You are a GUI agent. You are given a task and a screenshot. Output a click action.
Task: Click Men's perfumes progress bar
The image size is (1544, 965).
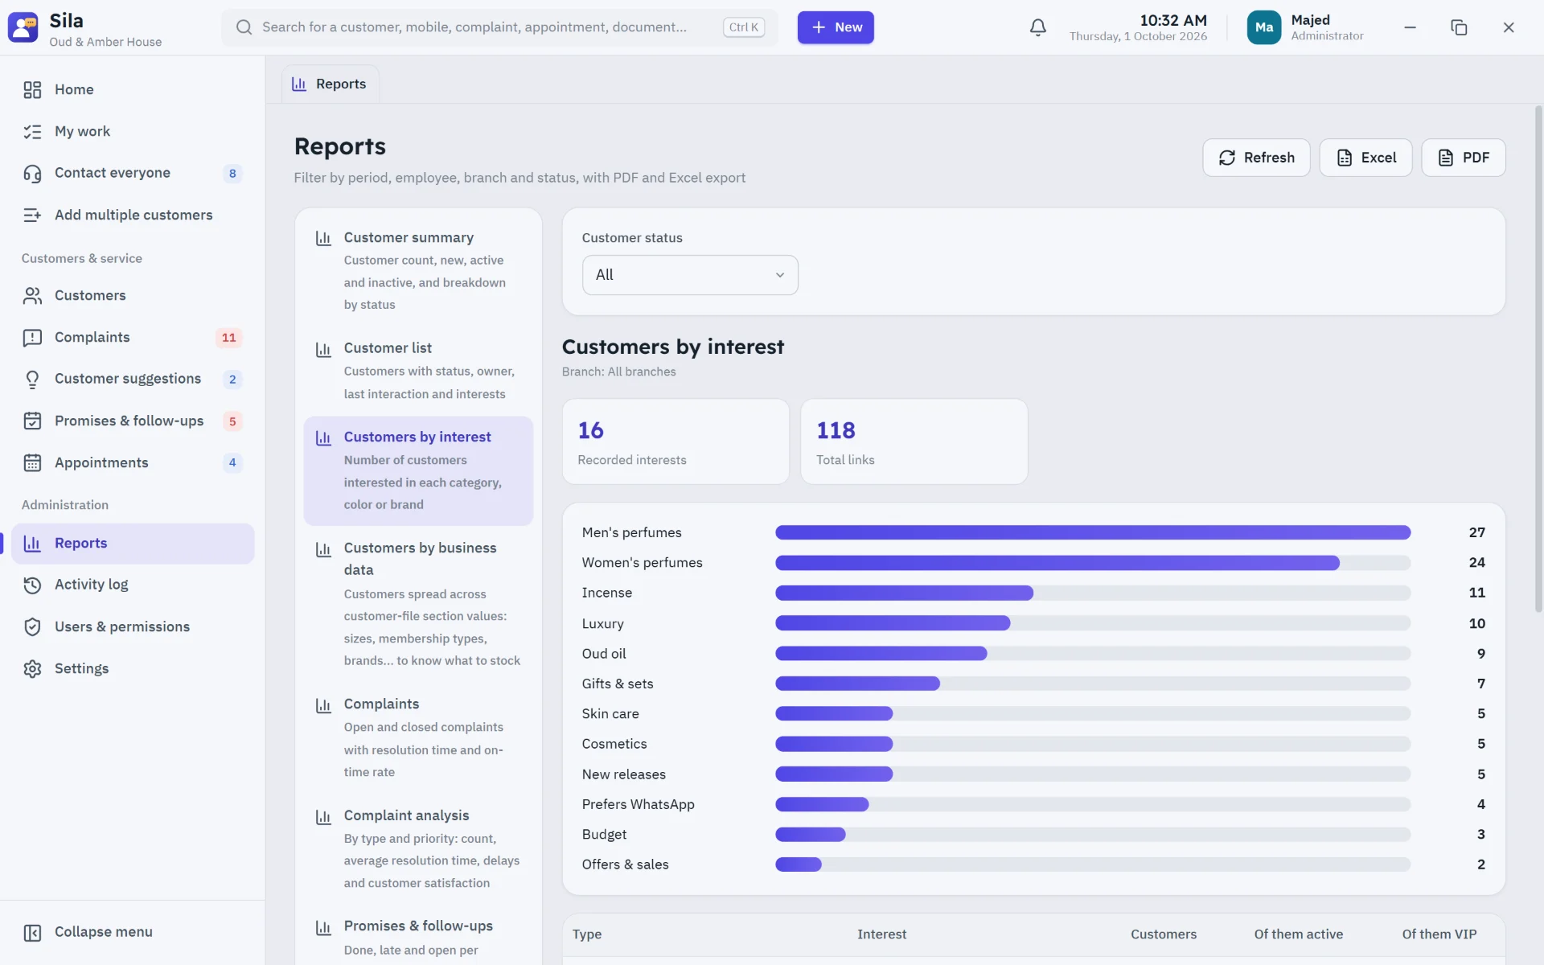[1093, 532]
